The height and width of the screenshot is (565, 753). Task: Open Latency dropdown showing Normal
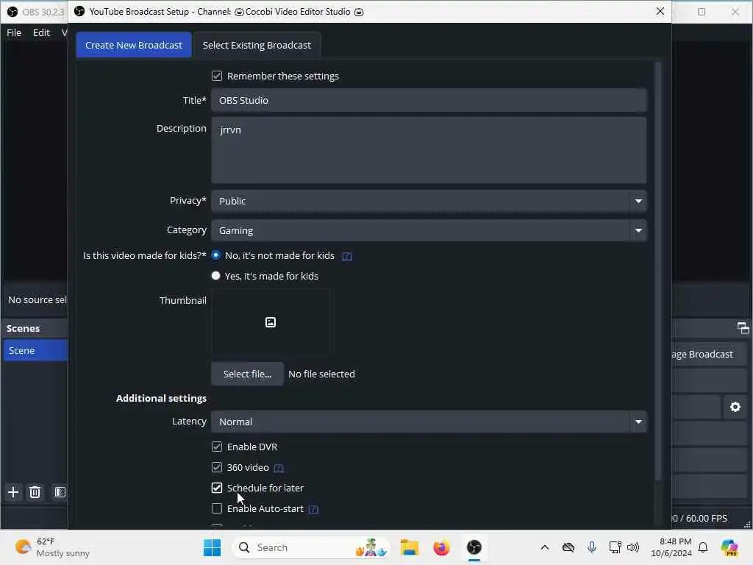(429, 422)
